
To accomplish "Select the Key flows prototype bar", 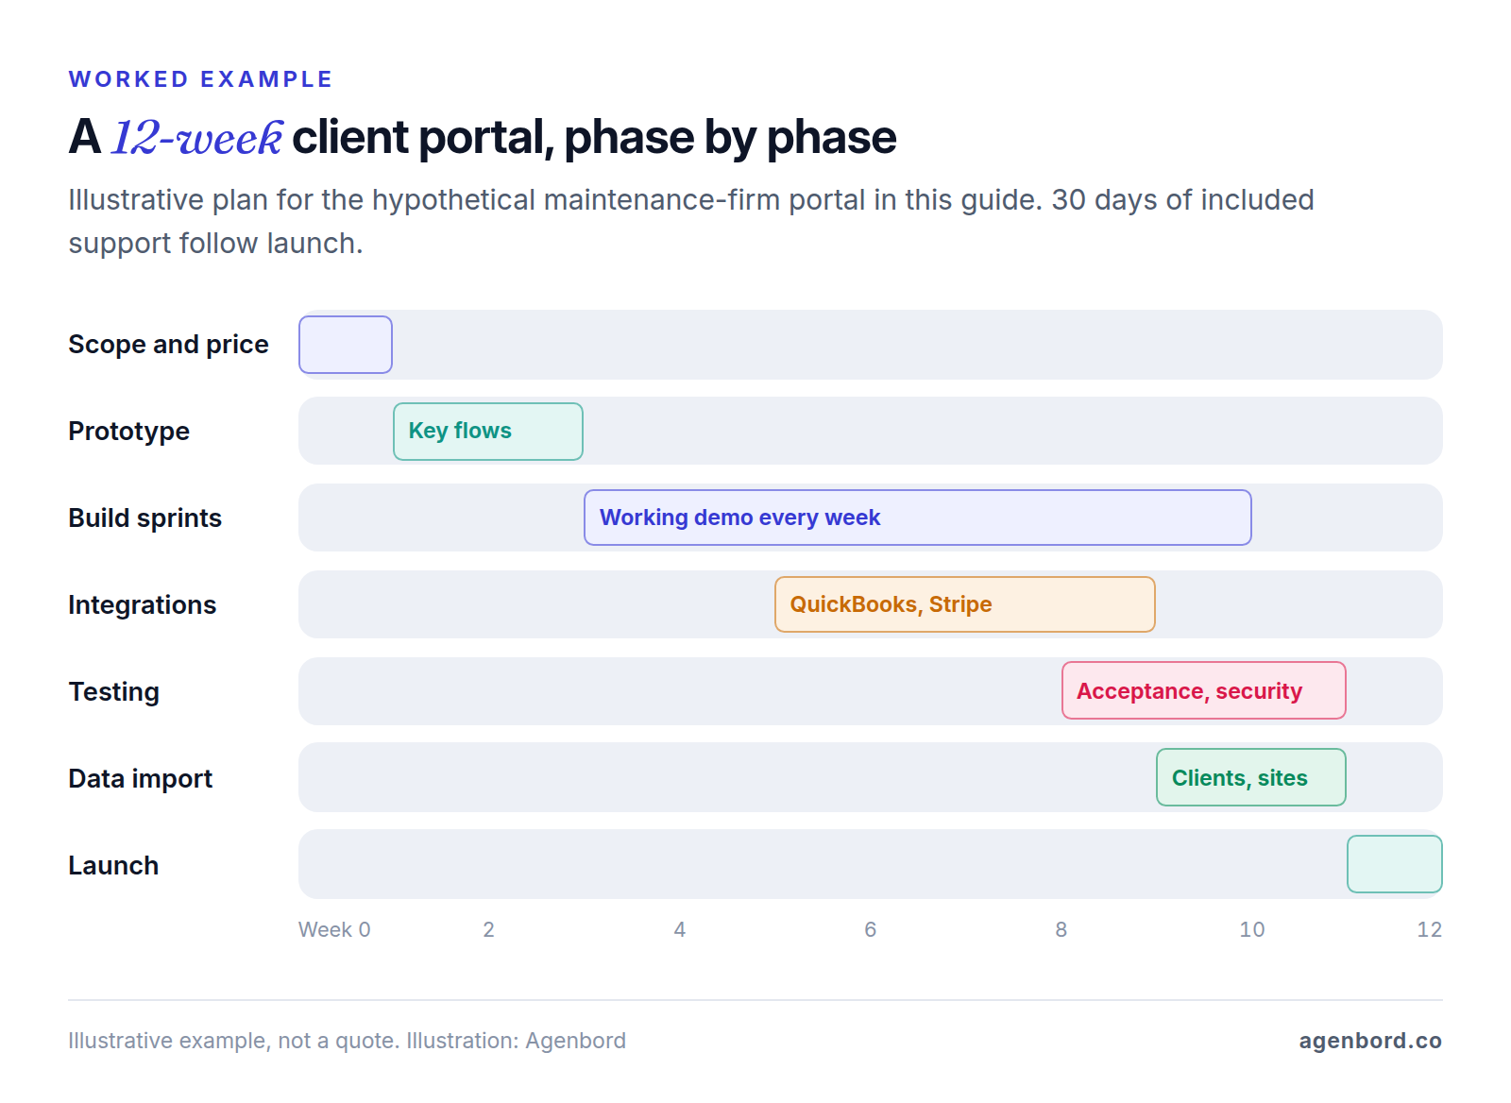I will coord(488,432).
